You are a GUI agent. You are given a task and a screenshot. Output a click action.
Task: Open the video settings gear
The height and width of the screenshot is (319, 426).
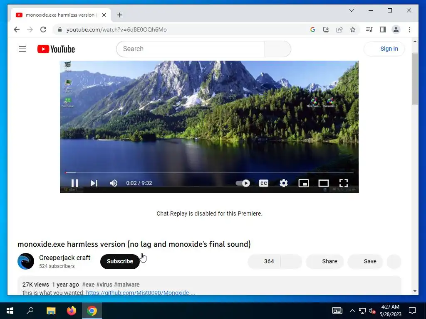tap(284, 183)
